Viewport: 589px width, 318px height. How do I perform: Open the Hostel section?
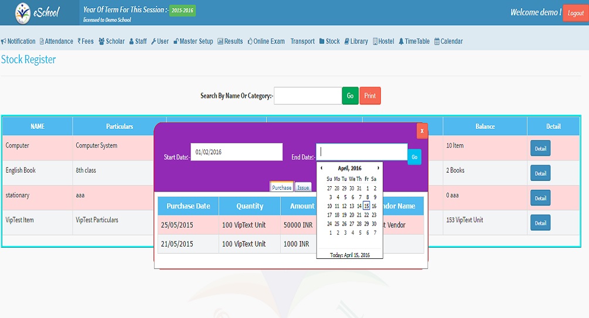[x=383, y=42]
